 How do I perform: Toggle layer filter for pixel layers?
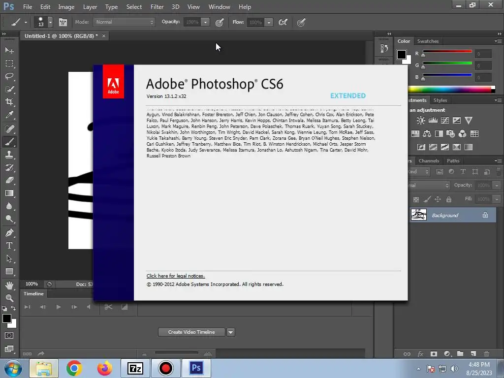pyautogui.click(x=440, y=172)
